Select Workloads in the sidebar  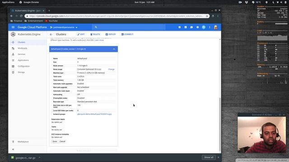coord(28,48)
